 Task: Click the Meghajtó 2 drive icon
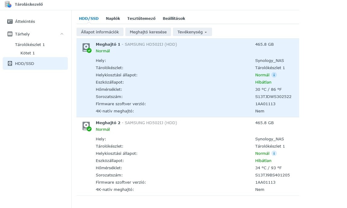[86, 126]
